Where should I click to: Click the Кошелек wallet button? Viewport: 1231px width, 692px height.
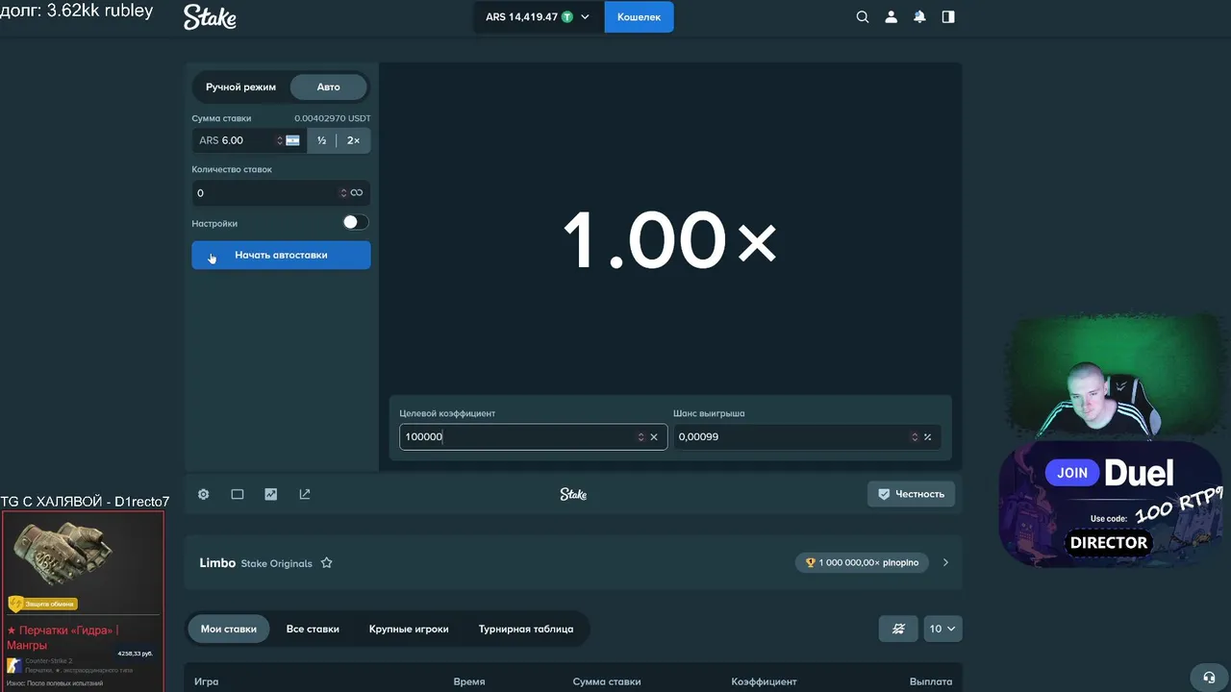(x=639, y=17)
